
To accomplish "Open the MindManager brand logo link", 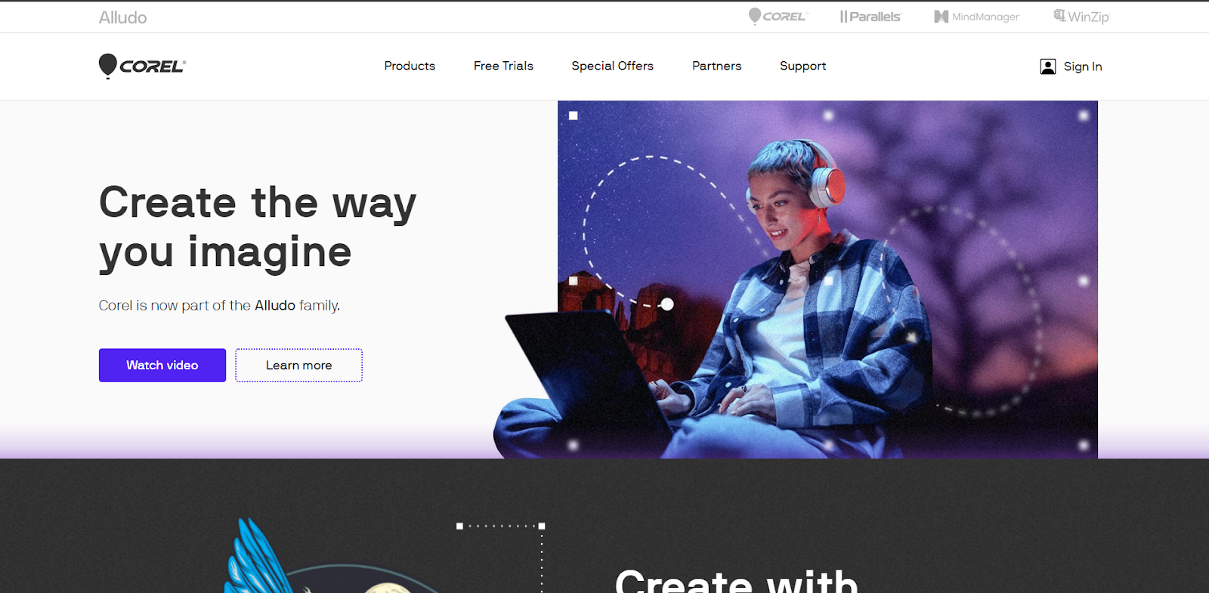I will [976, 17].
